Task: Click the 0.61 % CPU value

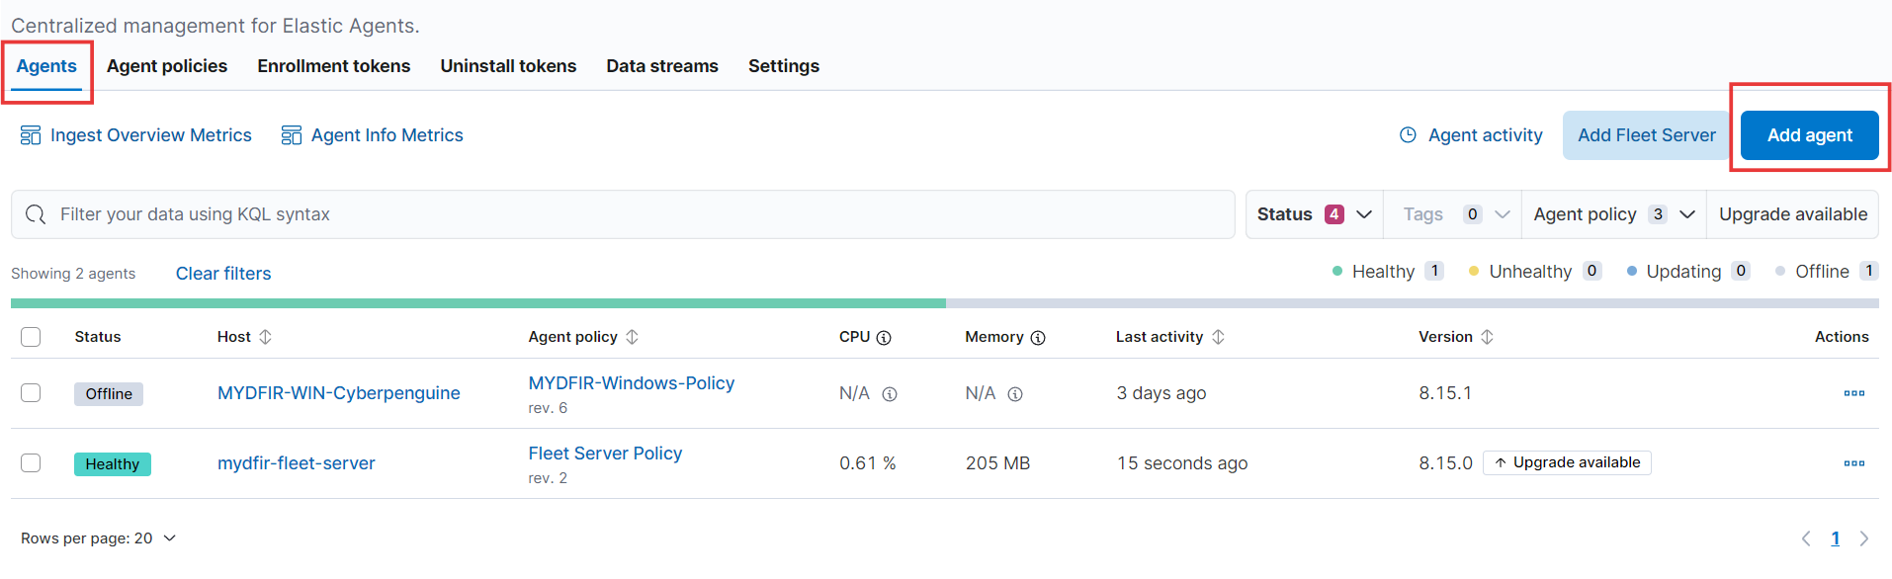Action: (868, 463)
